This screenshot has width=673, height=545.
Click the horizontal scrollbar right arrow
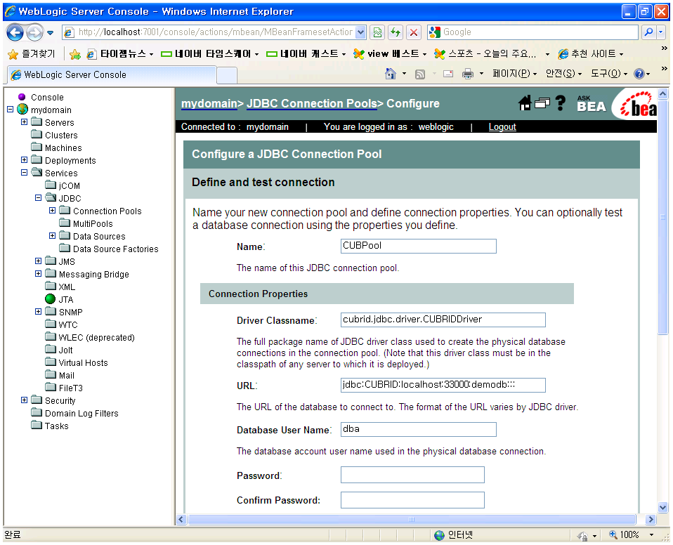651,519
